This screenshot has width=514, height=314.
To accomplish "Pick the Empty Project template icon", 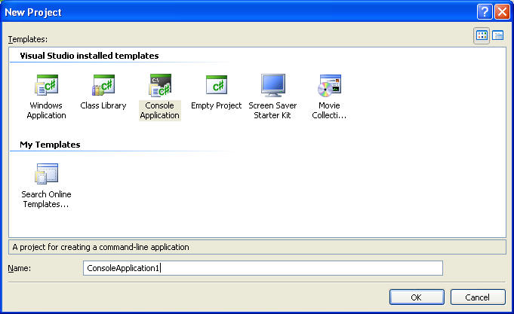I will pyautogui.click(x=216, y=86).
